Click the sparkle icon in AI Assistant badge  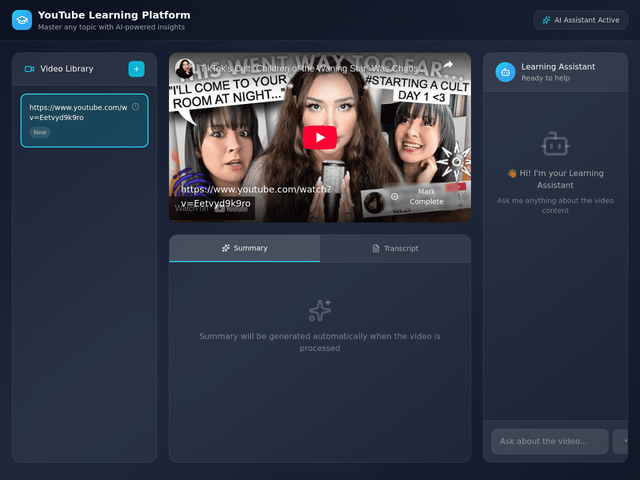coord(546,20)
